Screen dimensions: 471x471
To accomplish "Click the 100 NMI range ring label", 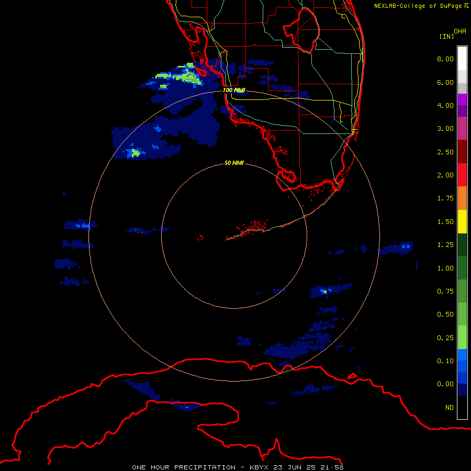I will pyautogui.click(x=234, y=90).
